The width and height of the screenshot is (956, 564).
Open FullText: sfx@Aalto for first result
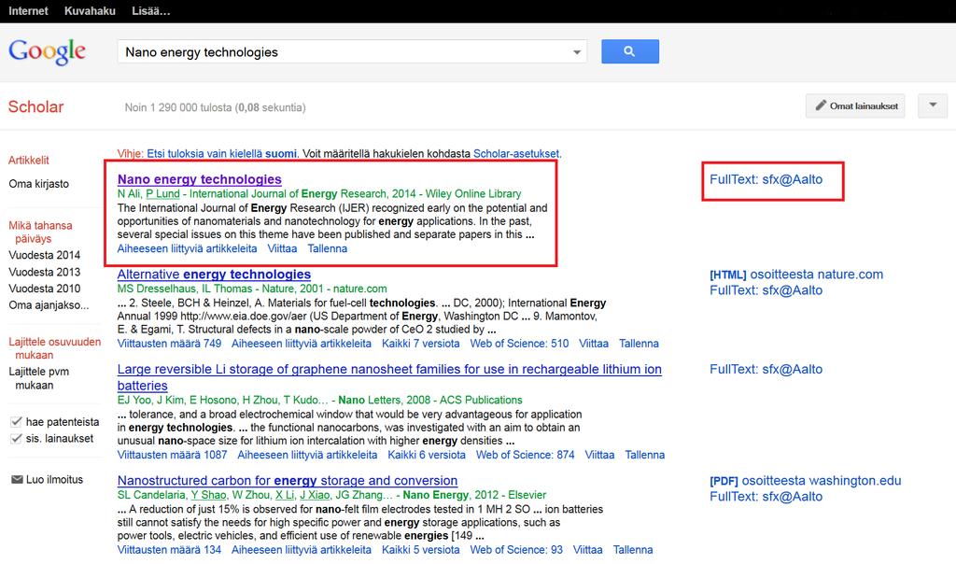pos(766,179)
